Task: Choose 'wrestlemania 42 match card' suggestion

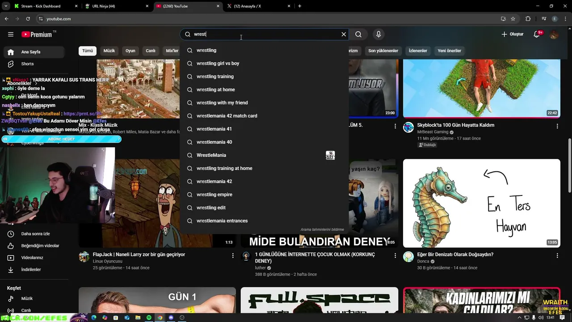Action: [264, 116]
